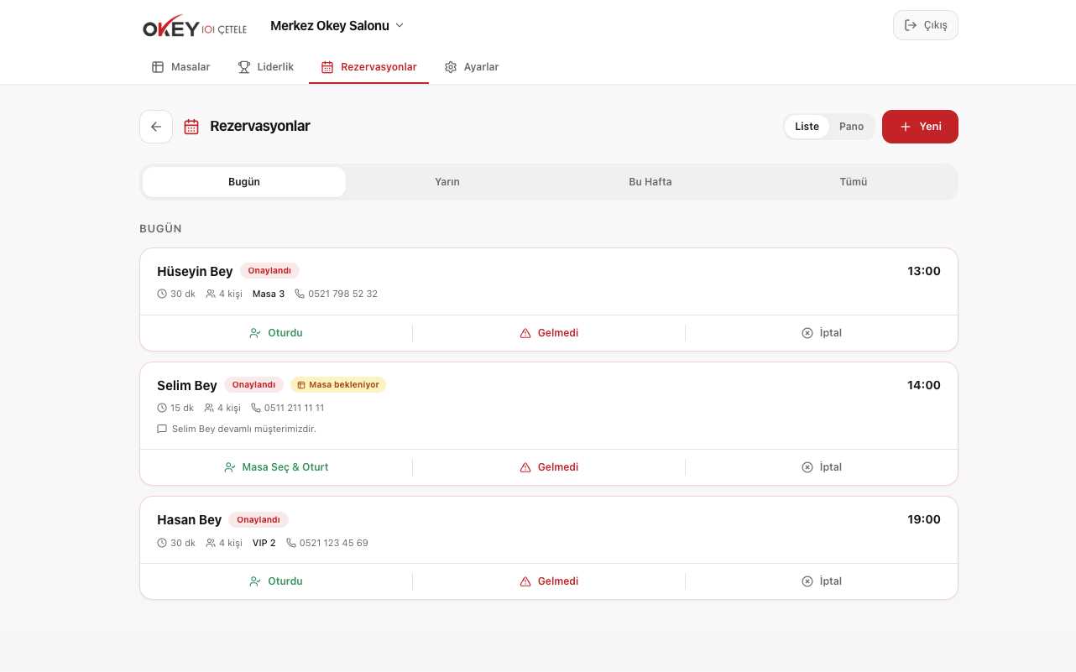The height and width of the screenshot is (672, 1076).
Task: Click the Yeni reservation button
Action: (920, 127)
